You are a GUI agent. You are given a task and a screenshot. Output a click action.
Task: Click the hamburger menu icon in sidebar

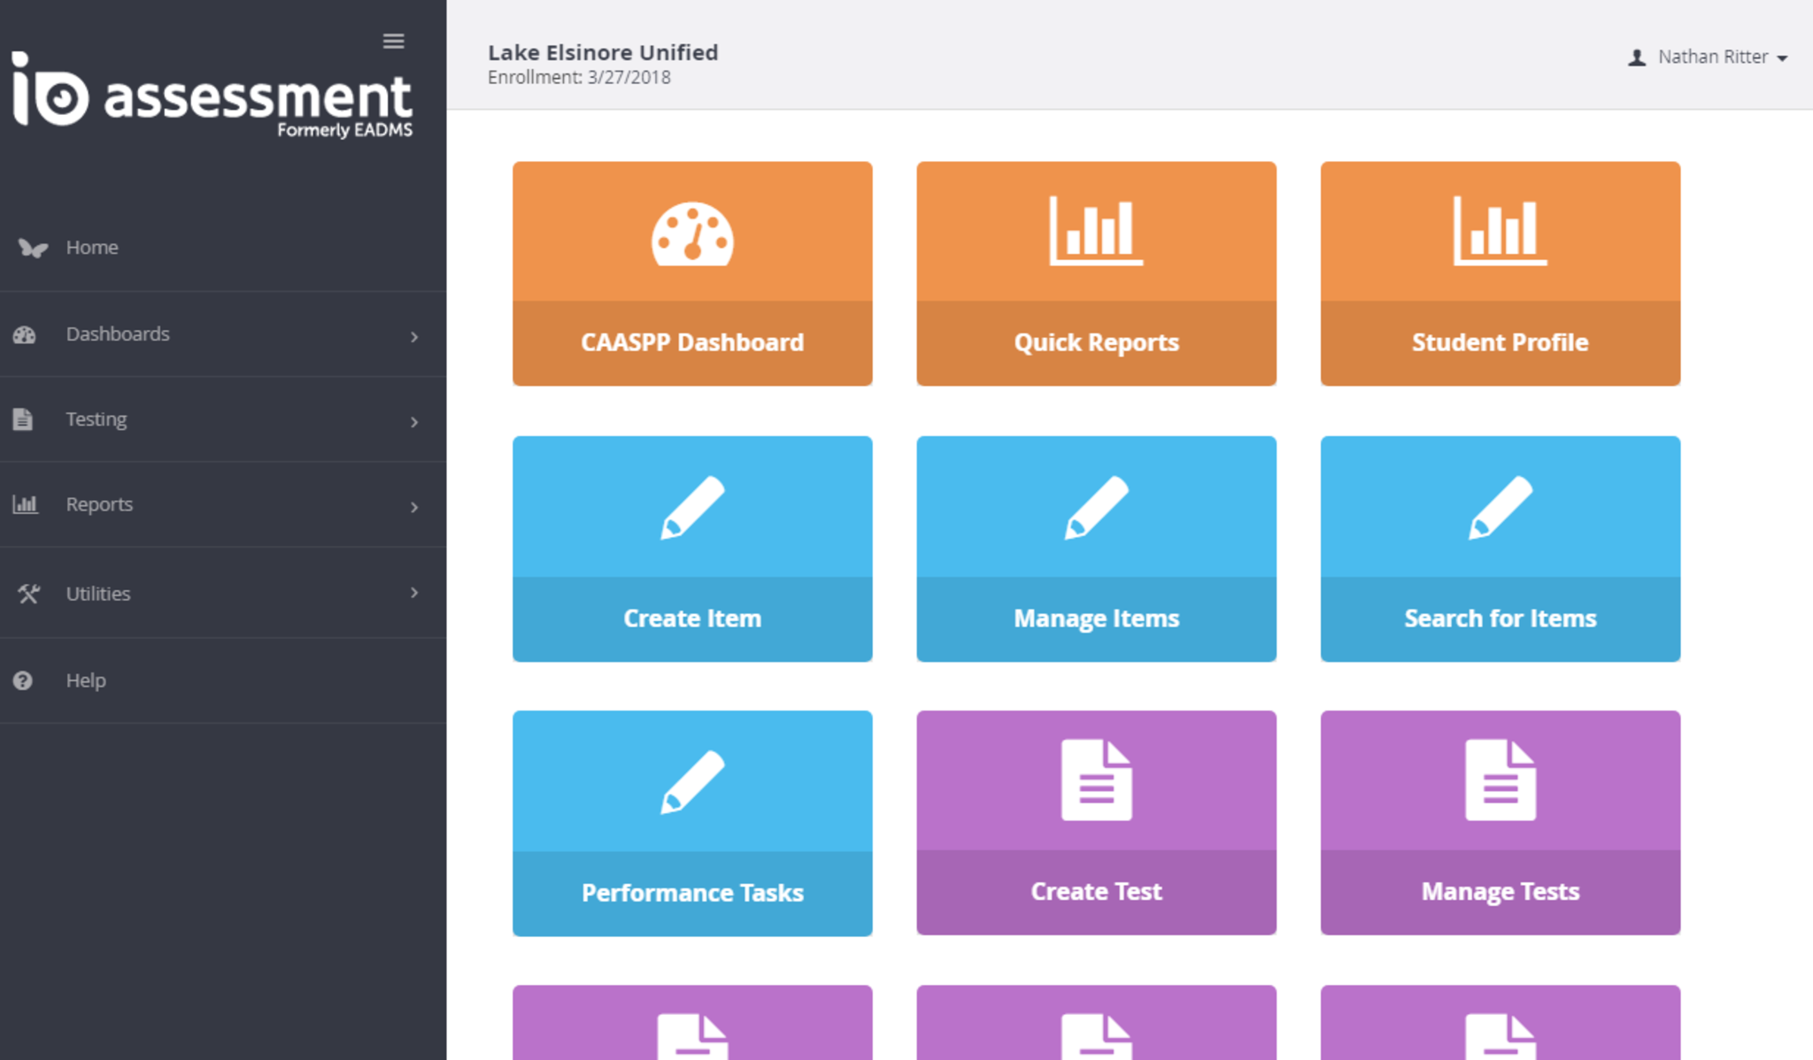click(393, 41)
